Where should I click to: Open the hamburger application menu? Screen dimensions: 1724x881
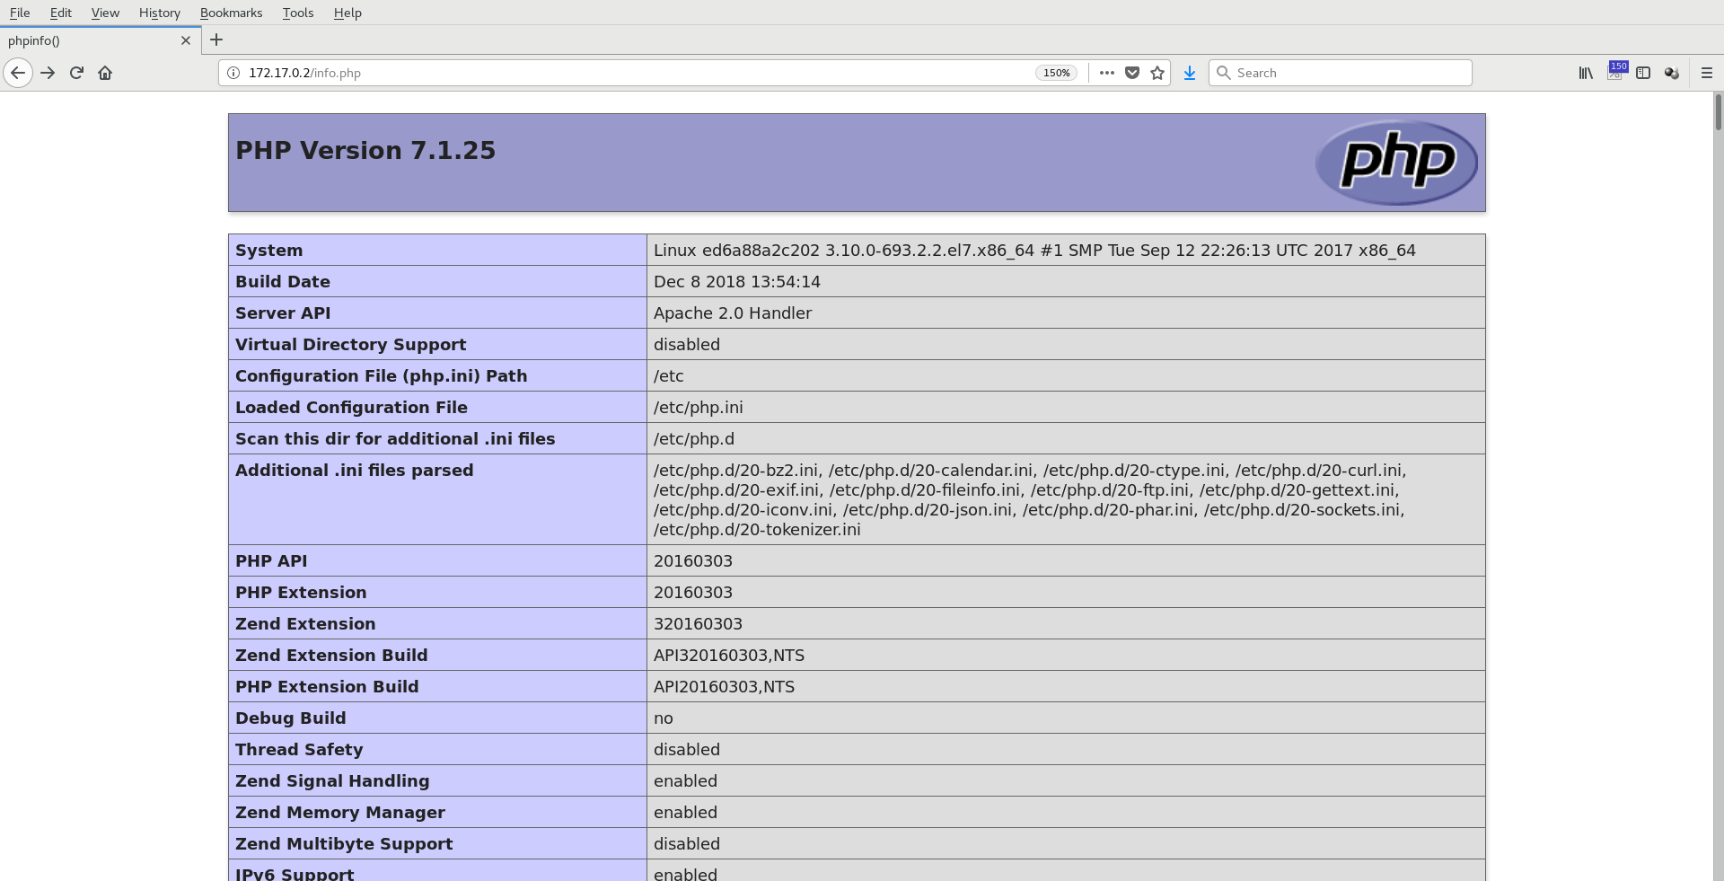1707,73
